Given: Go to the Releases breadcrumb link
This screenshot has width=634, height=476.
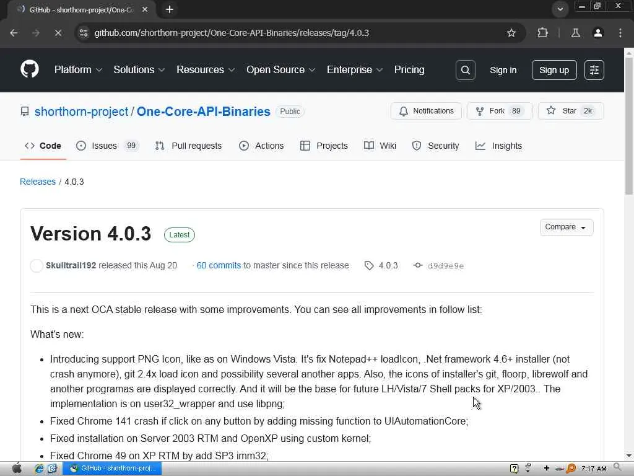Looking at the screenshot, I should click(x=38, y=182).
